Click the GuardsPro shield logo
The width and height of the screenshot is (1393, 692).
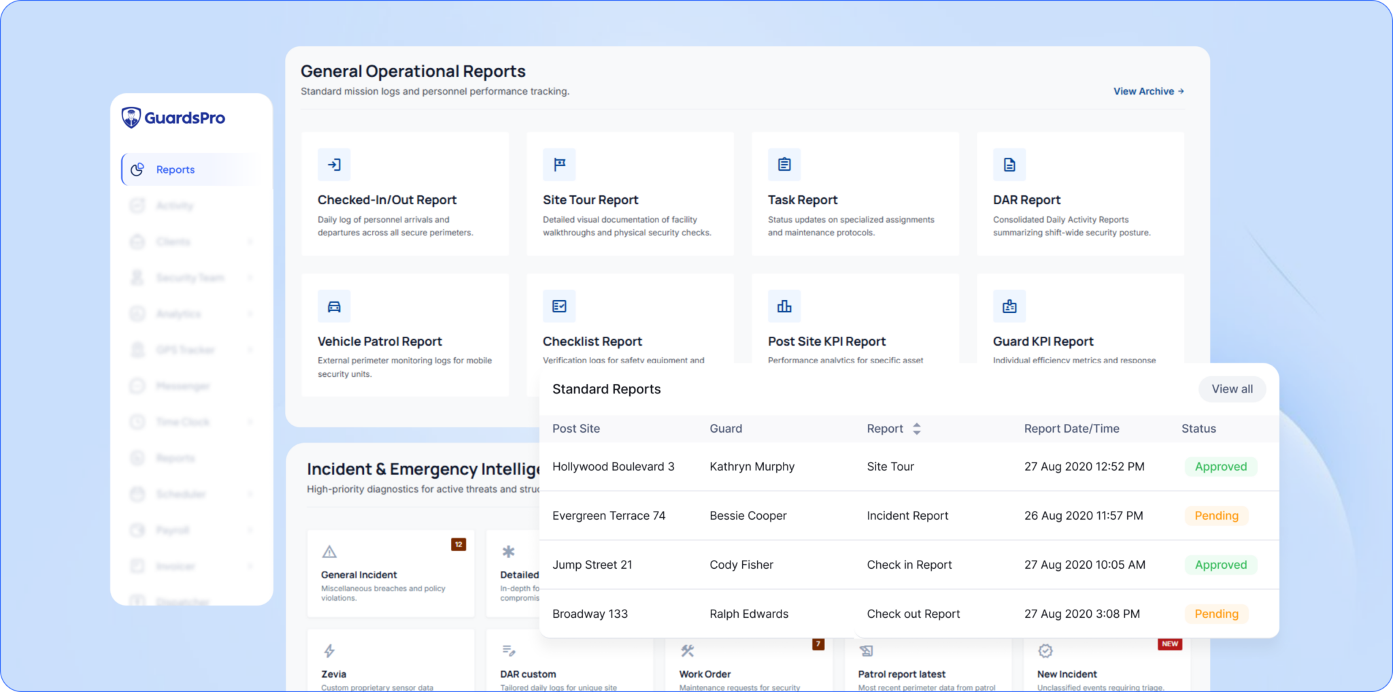pyautogui.click(x=131, y=118)
